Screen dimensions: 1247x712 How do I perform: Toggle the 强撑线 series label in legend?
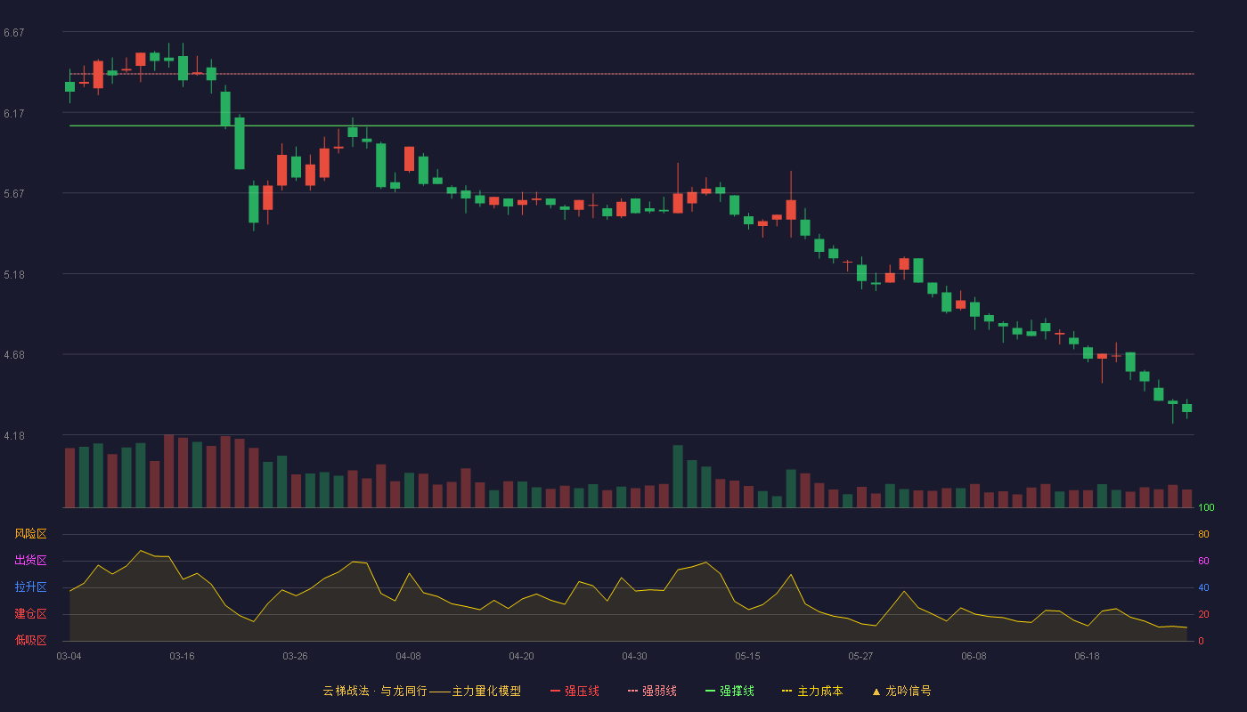point(737,691)
